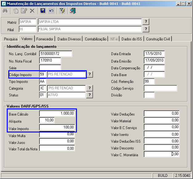Screen dimensions: 193x179
Task: Go to the Contabilização tab
Action: [95, 39]
